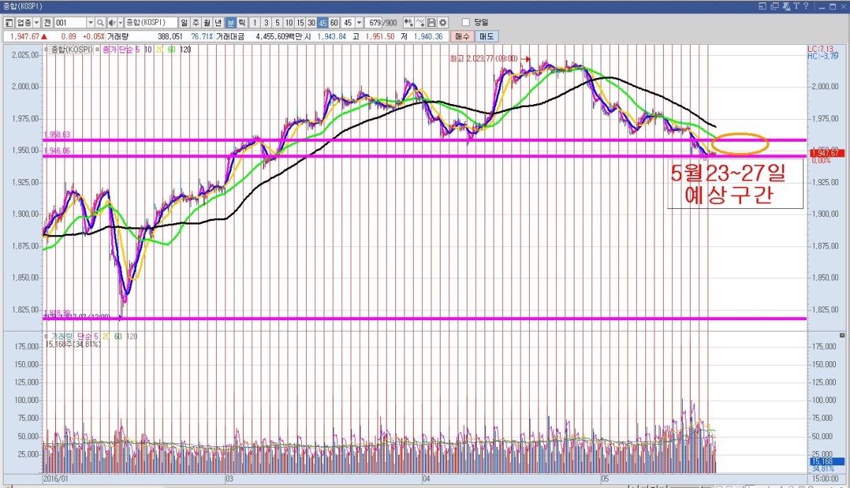The width and height of the screenshot is (850, 488).
Task: Choose the highlighted 45 minute interval button
Action: pos(322,23)
